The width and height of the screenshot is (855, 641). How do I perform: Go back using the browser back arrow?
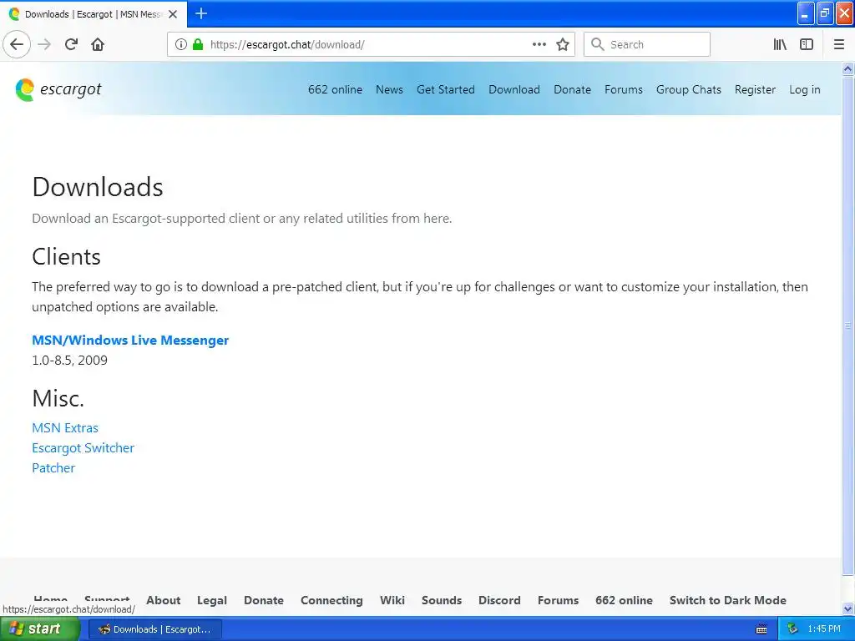pos(17,44)
